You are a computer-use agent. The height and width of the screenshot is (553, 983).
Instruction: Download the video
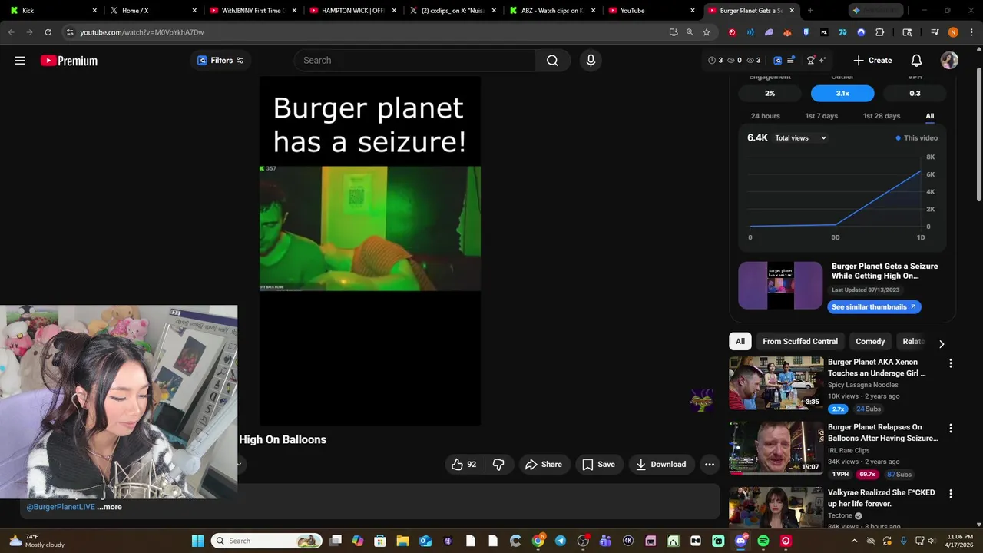click(x=661, y=464)
